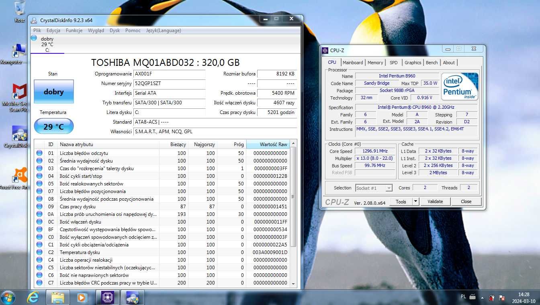This screenshot has width=540, height=305.
Task: Select the Ilość realokowanych sektorów row
Action: [x=162, y=183]
